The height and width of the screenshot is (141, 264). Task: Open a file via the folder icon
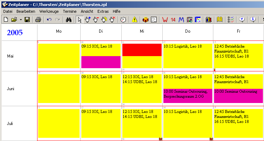(x=14, y=20)
